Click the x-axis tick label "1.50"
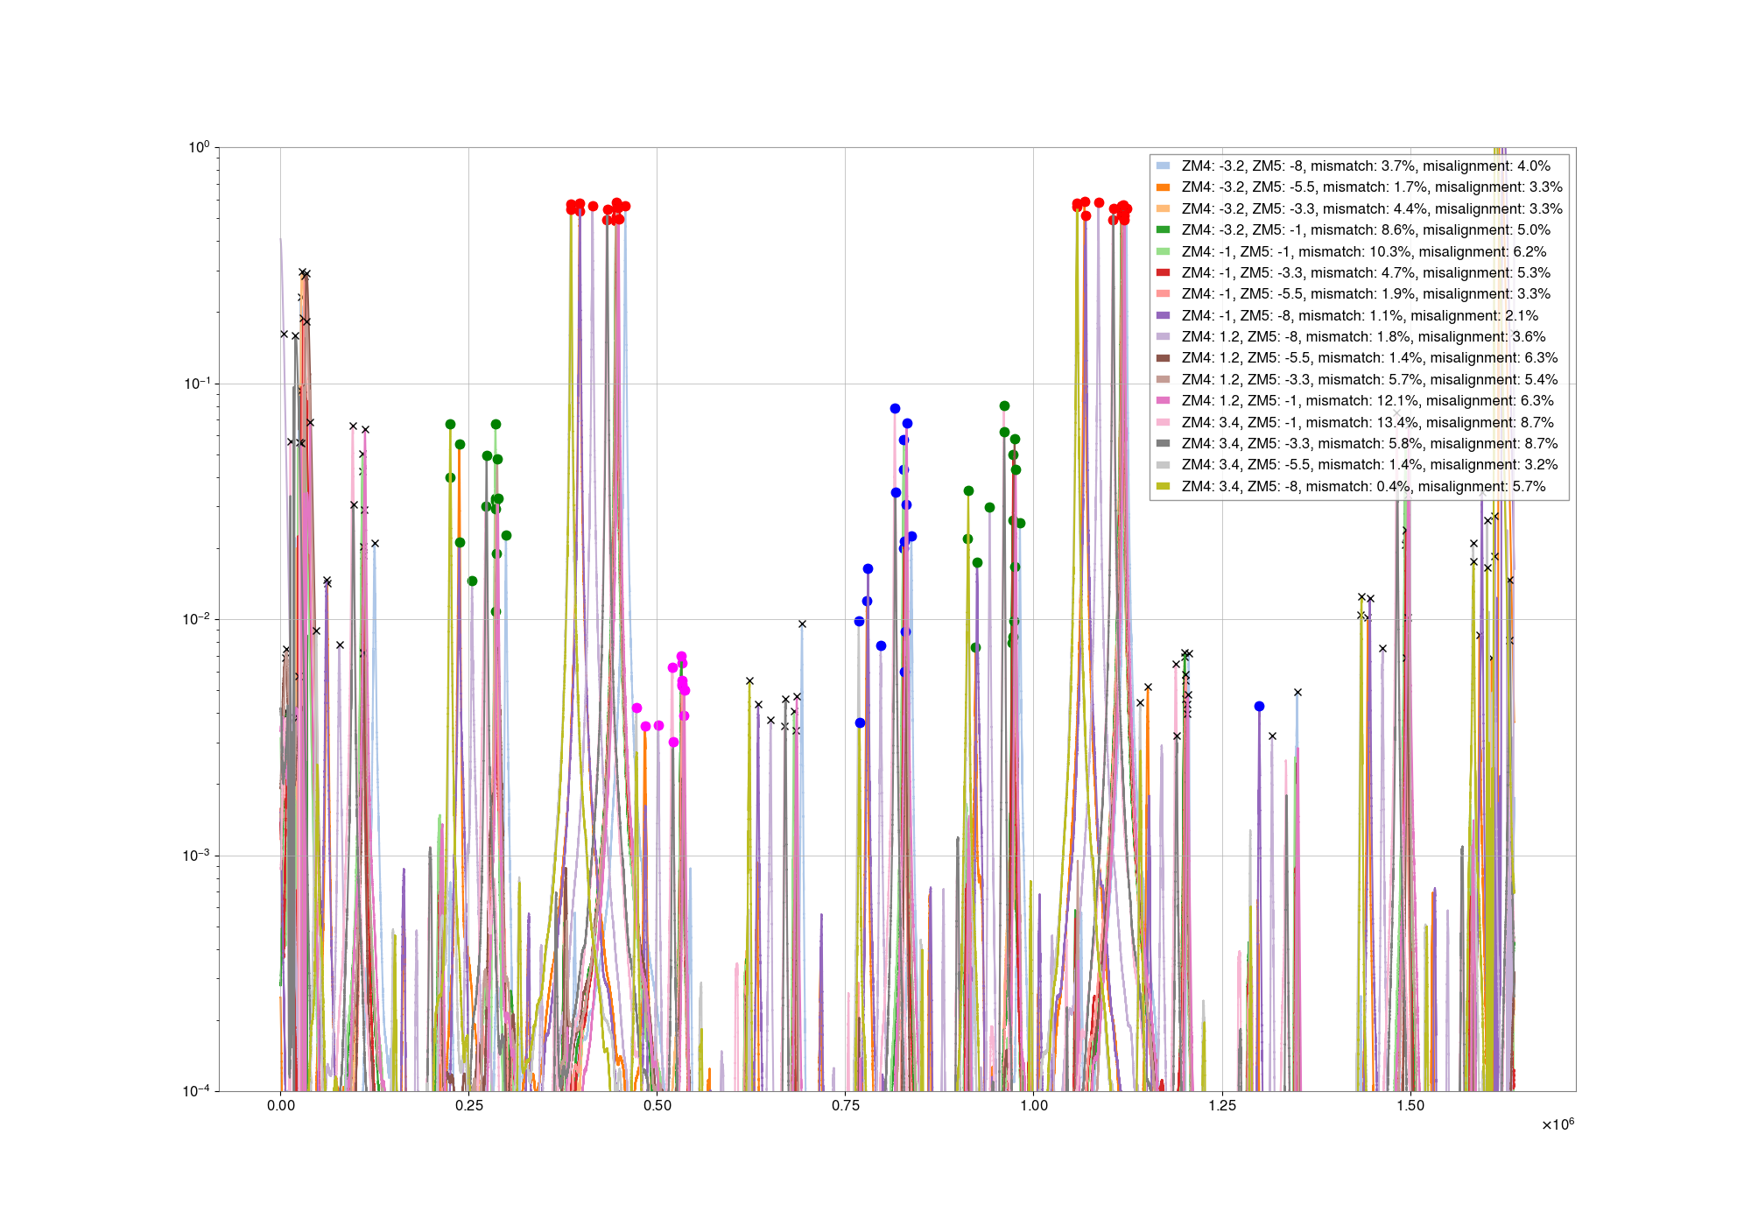 [1410, 1105]
